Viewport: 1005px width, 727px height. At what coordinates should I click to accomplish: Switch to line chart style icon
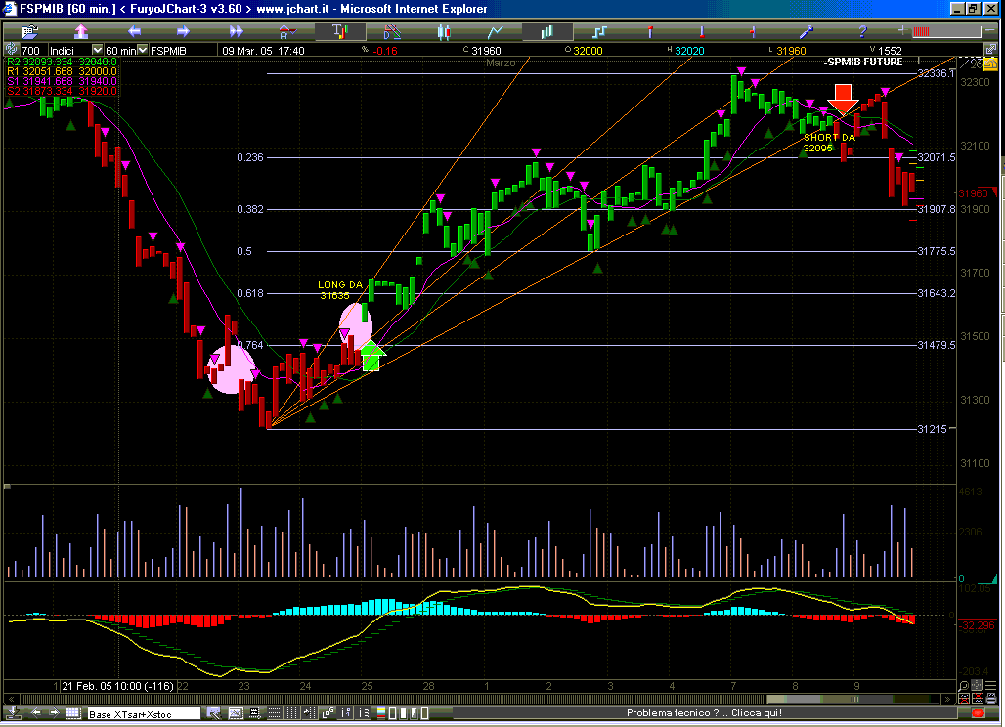tap(497, 31)
